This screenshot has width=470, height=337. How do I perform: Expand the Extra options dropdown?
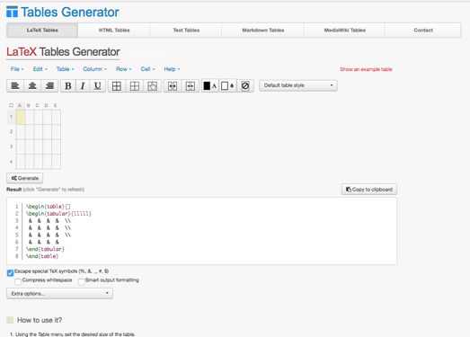tap(59, 294)
